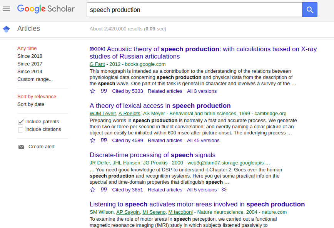Click the Create alert envelope icon

[21, 147]
